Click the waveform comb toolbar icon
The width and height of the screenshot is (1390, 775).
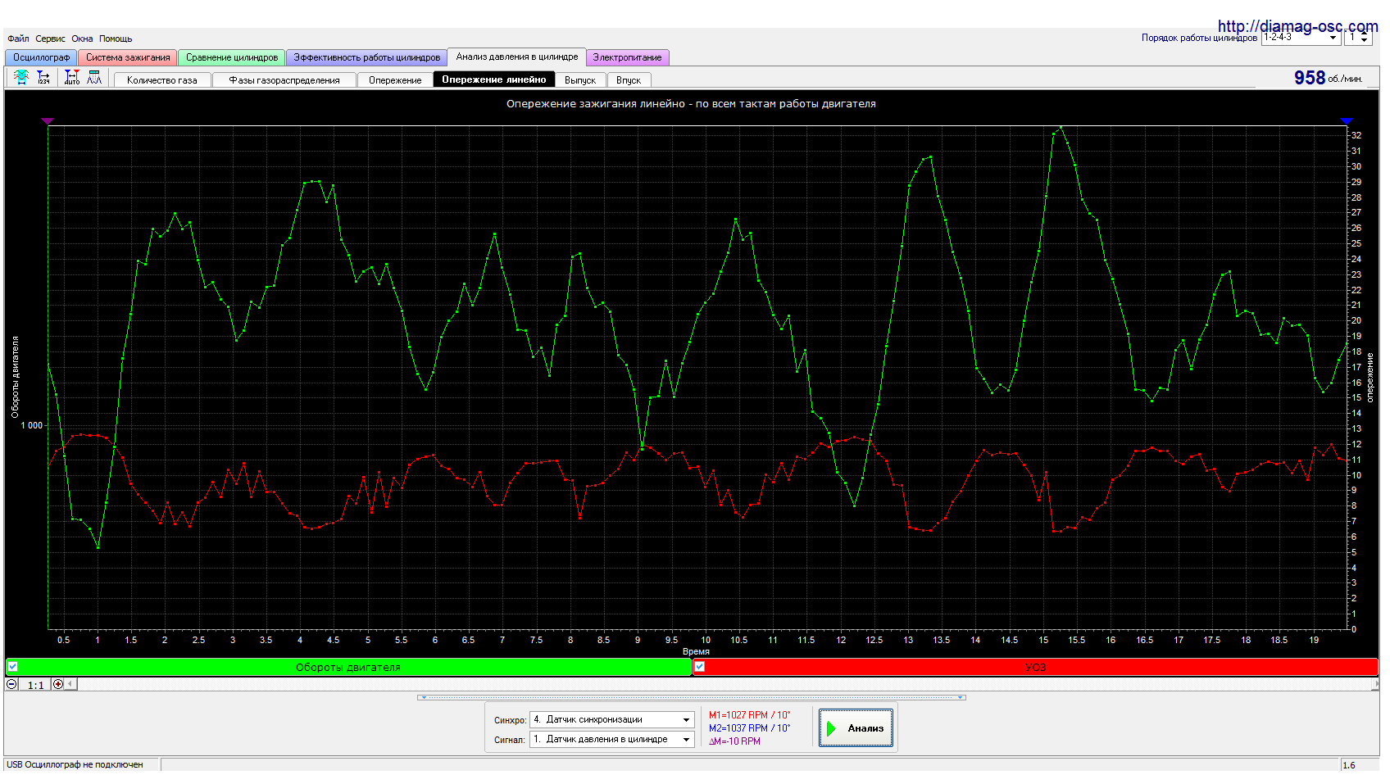(x=95, y=77)
